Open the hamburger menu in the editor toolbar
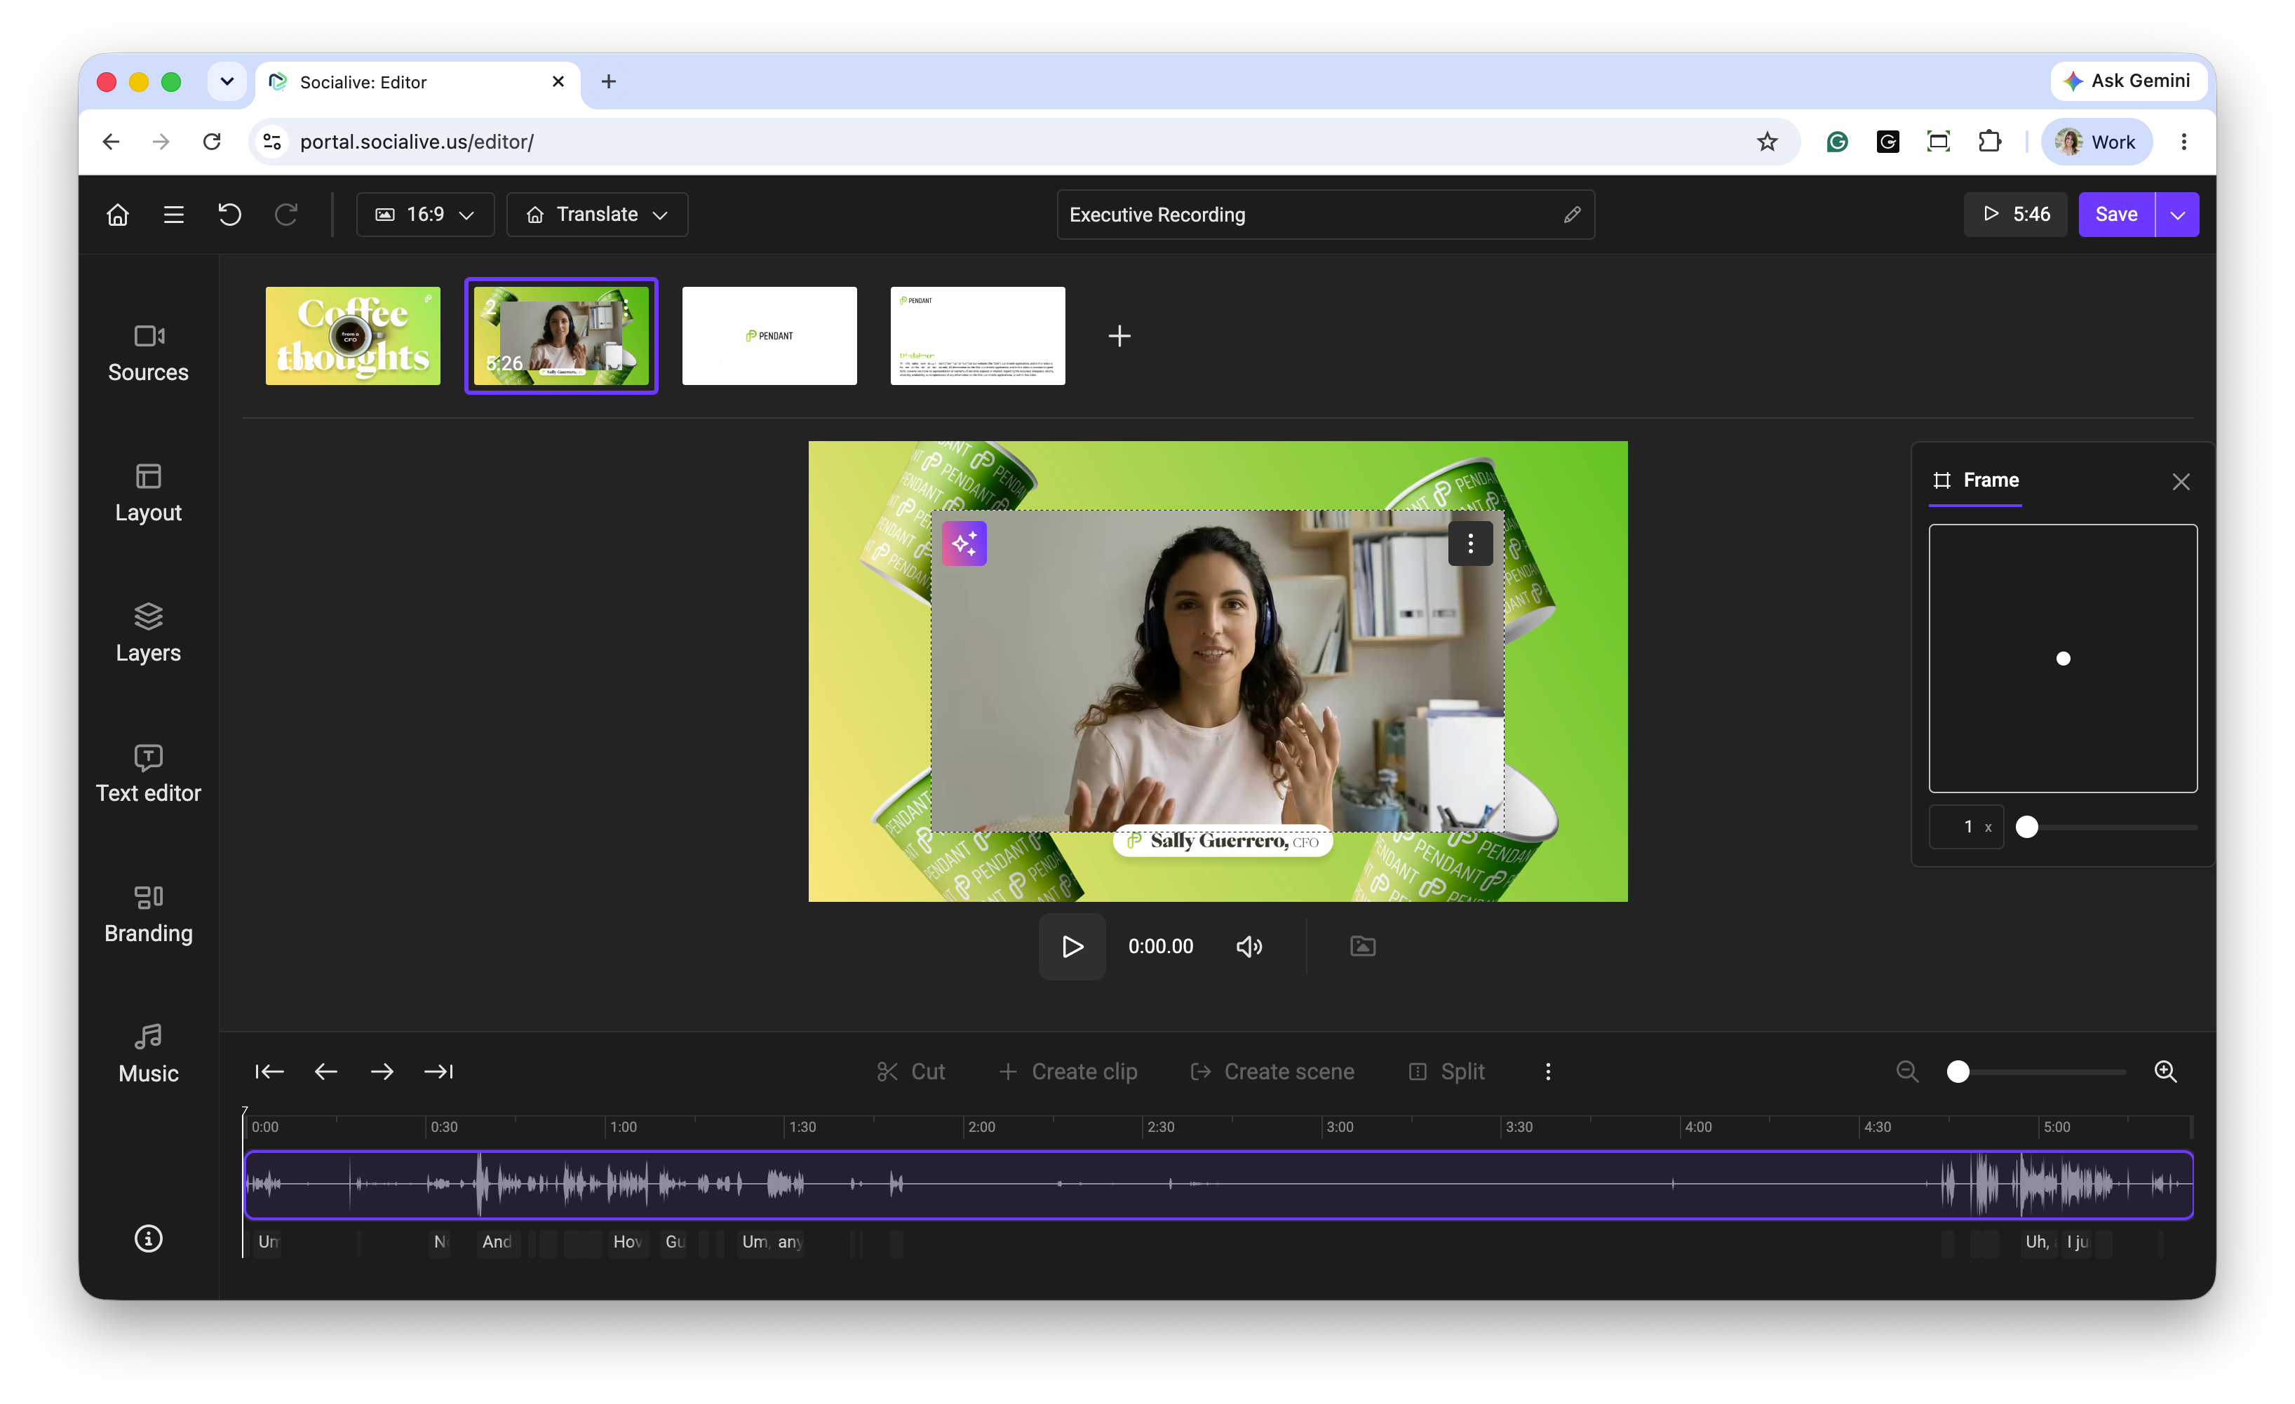The width and height of the screenshot is (2295, 1404). coord(173,215)
